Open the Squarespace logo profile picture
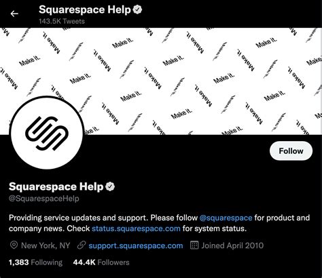Screen dimensions: 322x278 pyautogui.click(x=47, y=133)
